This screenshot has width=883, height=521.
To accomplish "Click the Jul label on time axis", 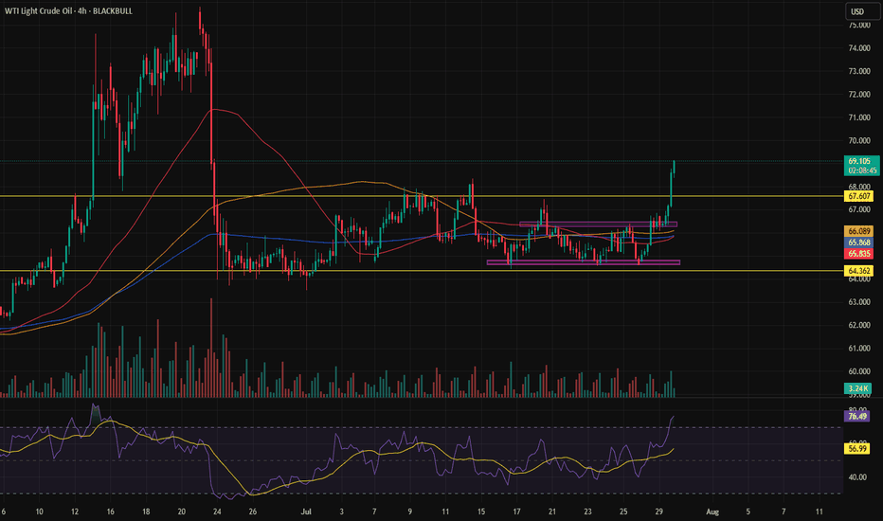I will coord(306,512).
